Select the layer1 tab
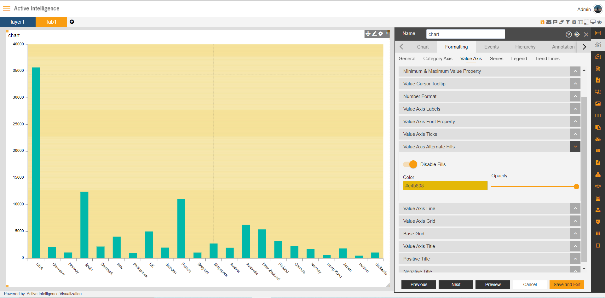Viewport: 605px width, 298px height. pyautogui.click(x=18, y=22)
